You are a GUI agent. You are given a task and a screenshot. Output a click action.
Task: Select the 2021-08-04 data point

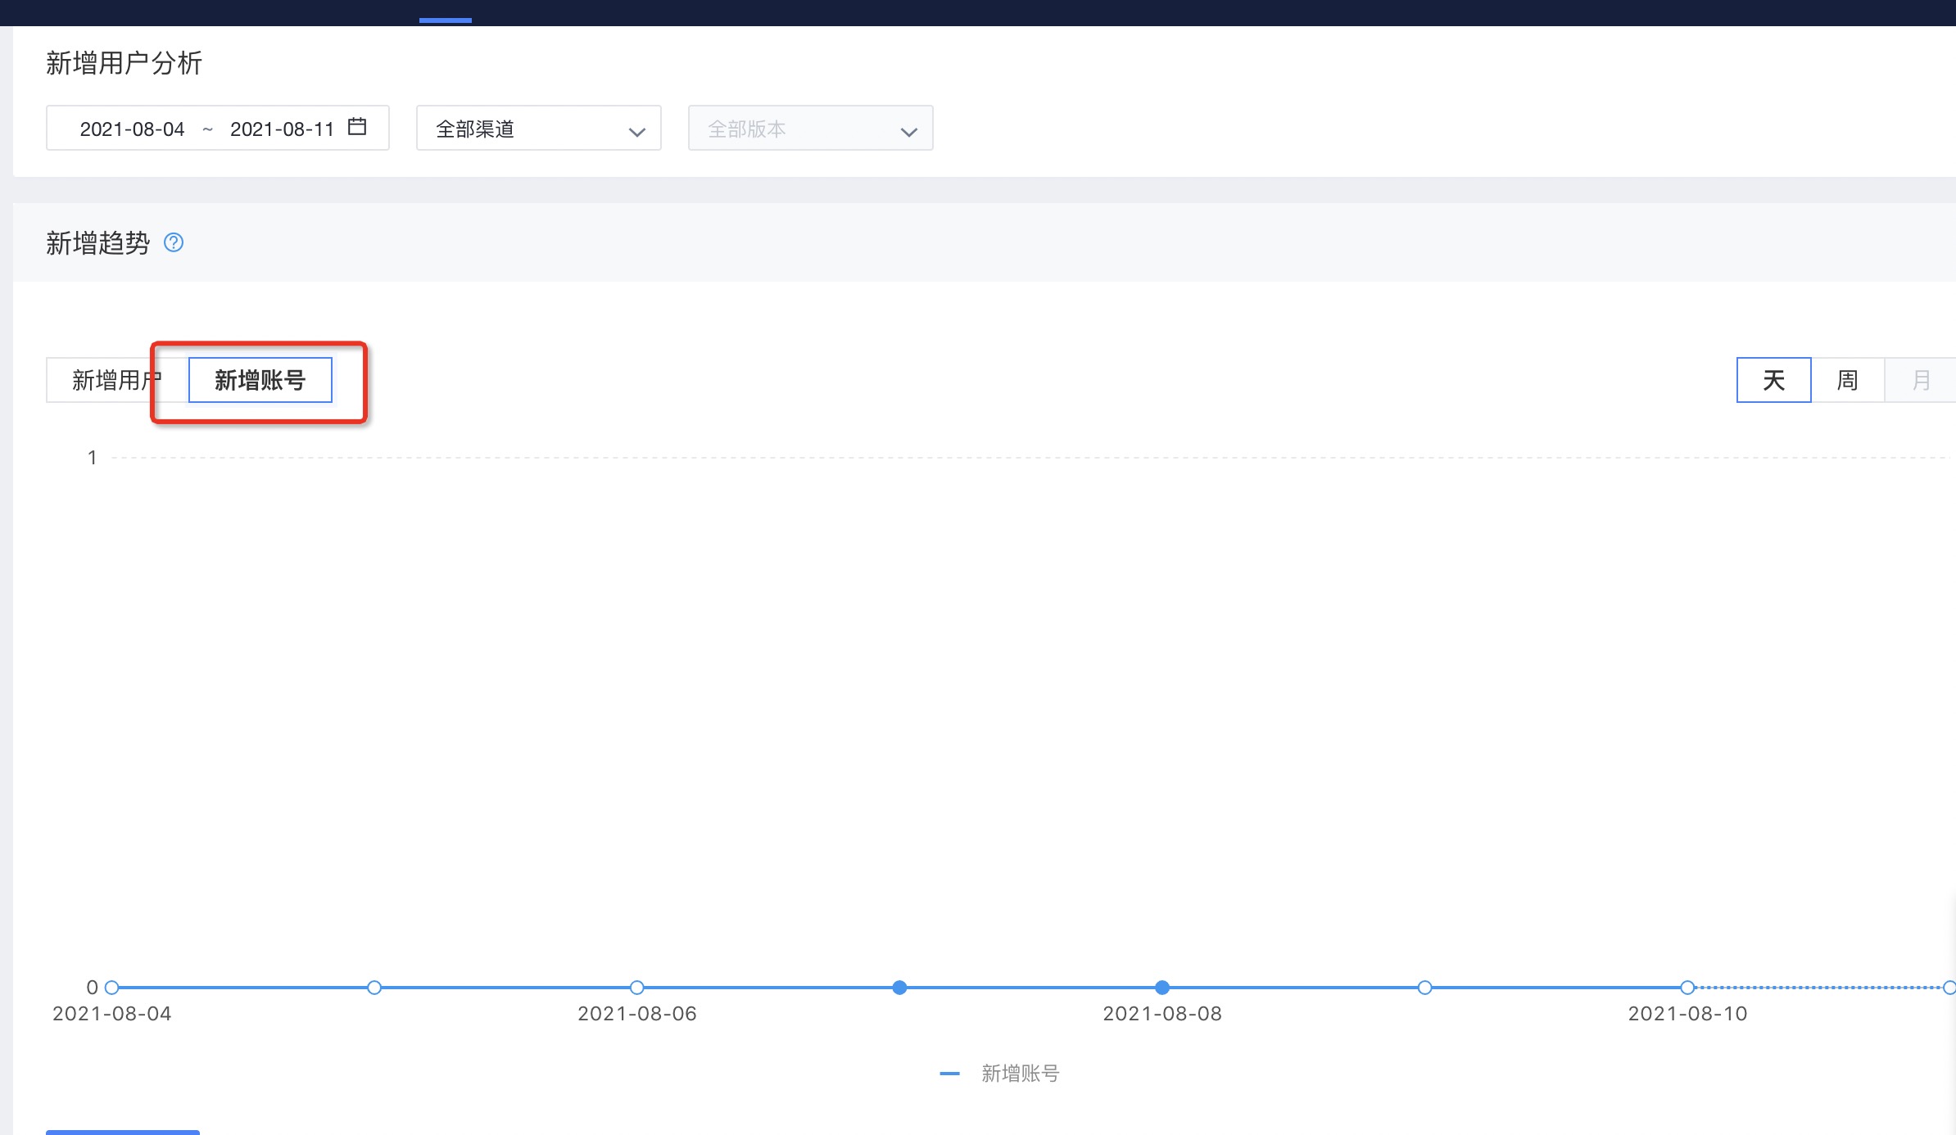[112, 988]
